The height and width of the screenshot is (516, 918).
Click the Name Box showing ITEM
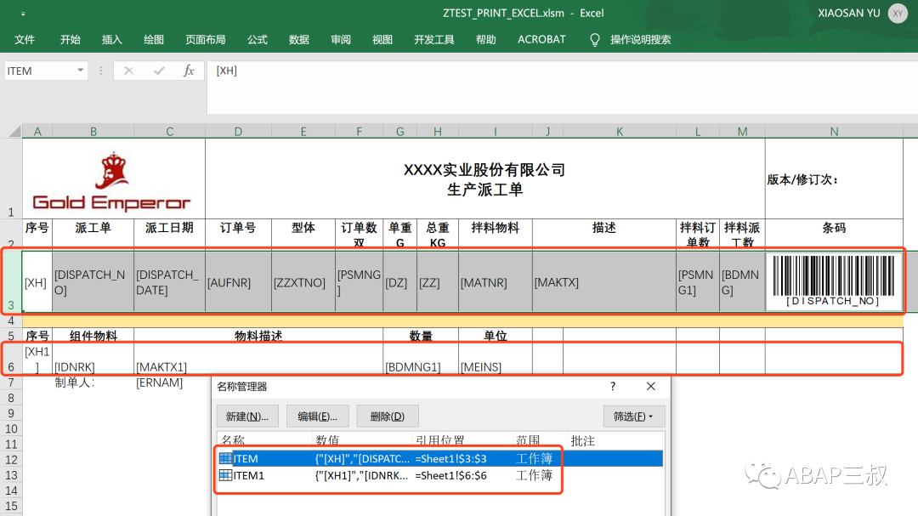click(x=40, y=71)
